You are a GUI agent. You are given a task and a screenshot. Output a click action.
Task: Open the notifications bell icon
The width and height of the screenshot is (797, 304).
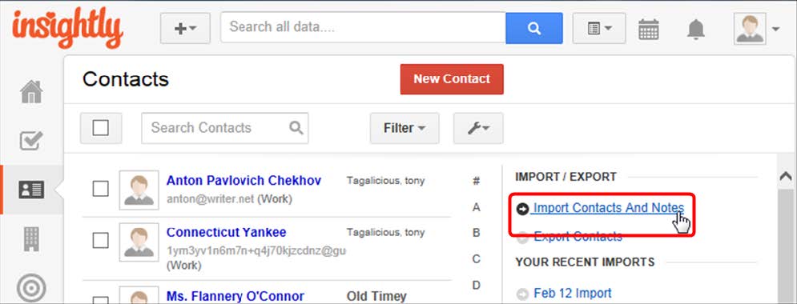coord(696,29)
